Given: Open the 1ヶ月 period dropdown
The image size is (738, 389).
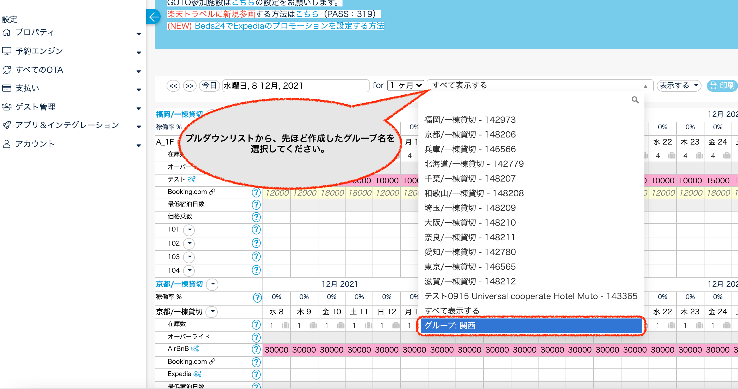Looking at the screenshot, I should (405, 85).
